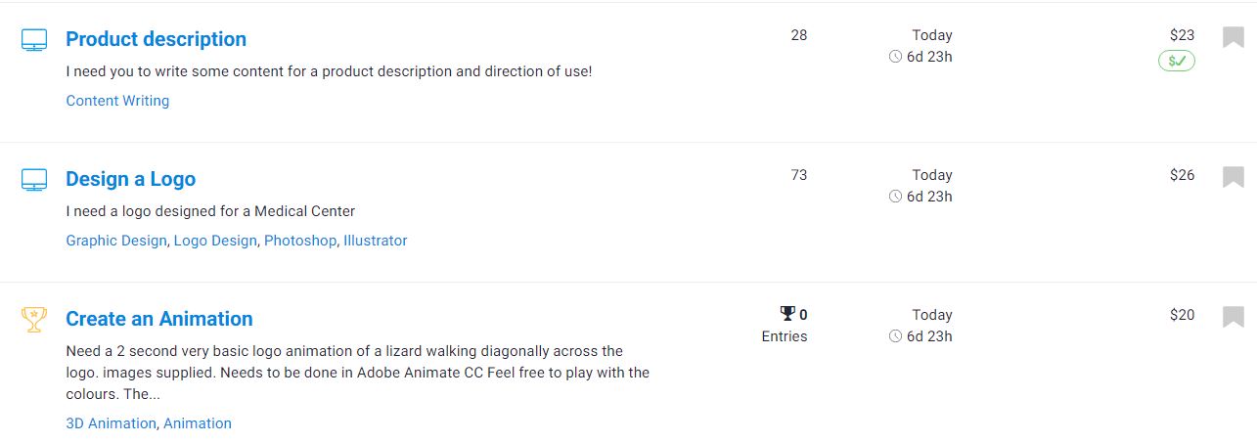Click the green verified payment badge
1257x443 pixels.
pos(1177,61)
